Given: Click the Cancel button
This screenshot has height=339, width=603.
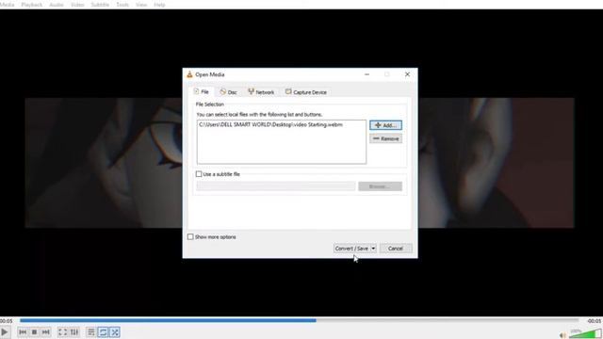Looking at the screenshot, I should click(396, 249).
